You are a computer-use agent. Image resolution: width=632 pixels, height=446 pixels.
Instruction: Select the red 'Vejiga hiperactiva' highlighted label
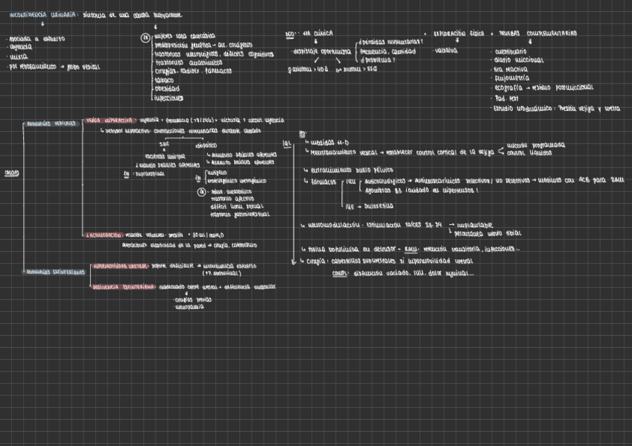click(x=109, y=119)
